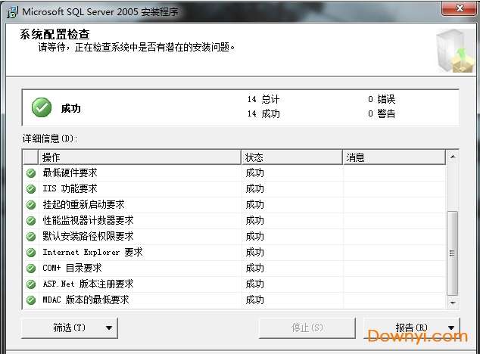
Task: Click the 详细信息(D) label
Action: tap(50, 138)
